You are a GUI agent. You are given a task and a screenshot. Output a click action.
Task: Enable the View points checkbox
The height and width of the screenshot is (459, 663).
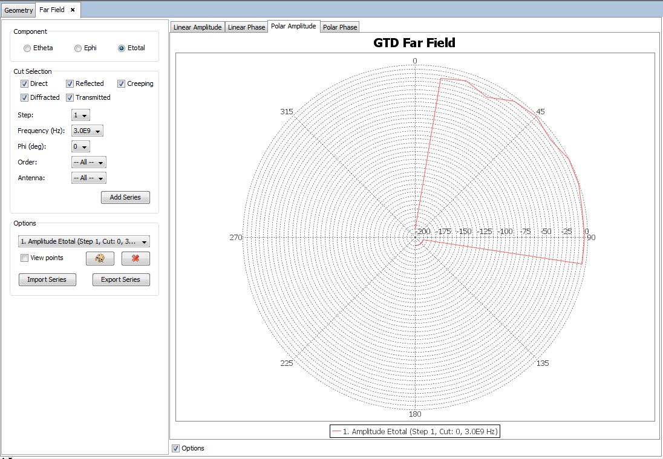coord(25,258)
